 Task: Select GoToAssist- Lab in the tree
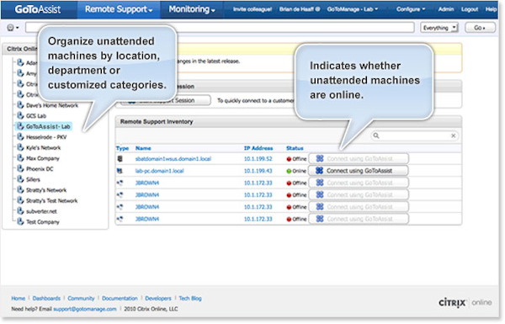pos(48,126)
